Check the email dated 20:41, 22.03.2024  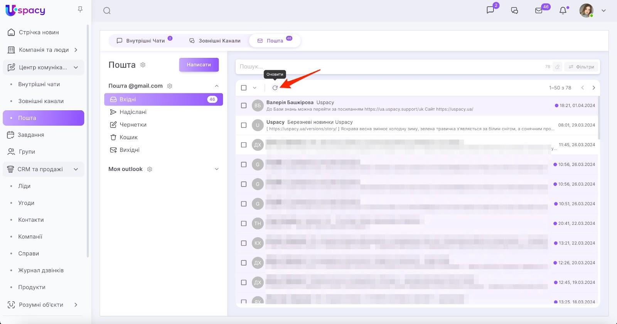[x=244, y=224]
